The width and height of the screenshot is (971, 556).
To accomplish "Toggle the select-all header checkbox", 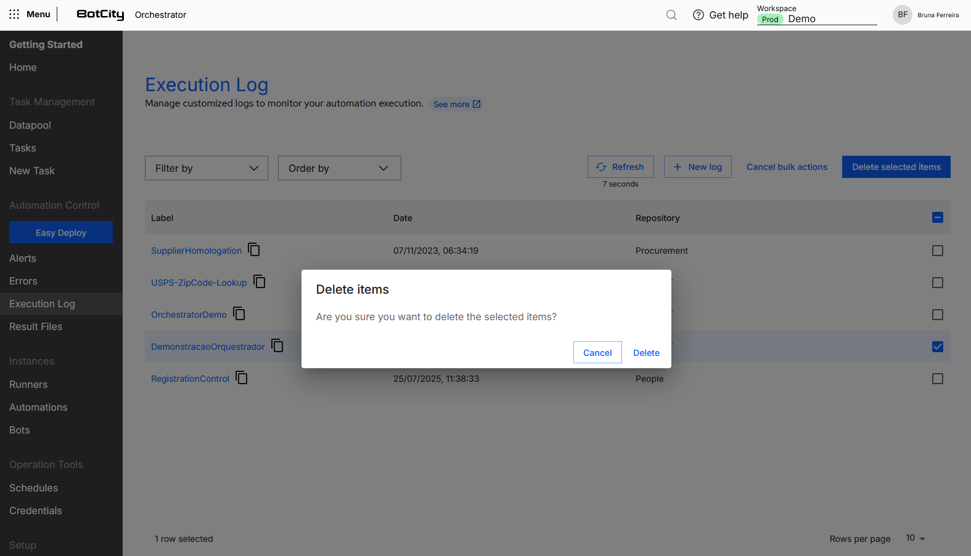I will [938, 217].
